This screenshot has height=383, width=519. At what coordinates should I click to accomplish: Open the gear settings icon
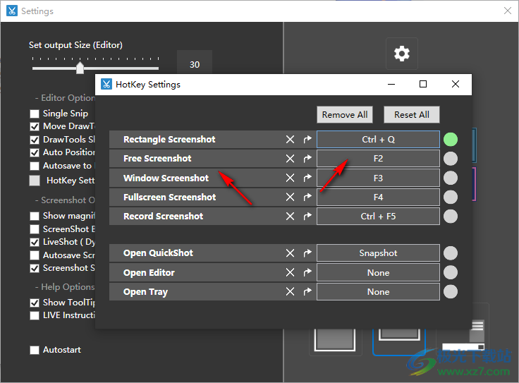coord(401,54)
